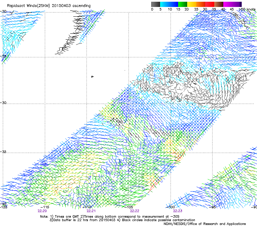Click the red 30-35 knots legend segment
The image size is (257, 226).
pyautogui.click(x=210, y=4)
